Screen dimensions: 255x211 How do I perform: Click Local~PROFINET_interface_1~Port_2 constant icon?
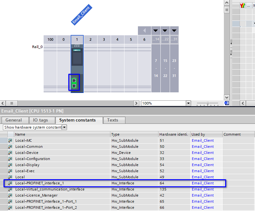[10, 207]
